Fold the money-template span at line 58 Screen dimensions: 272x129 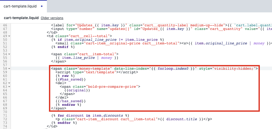[x=9, y=69]
